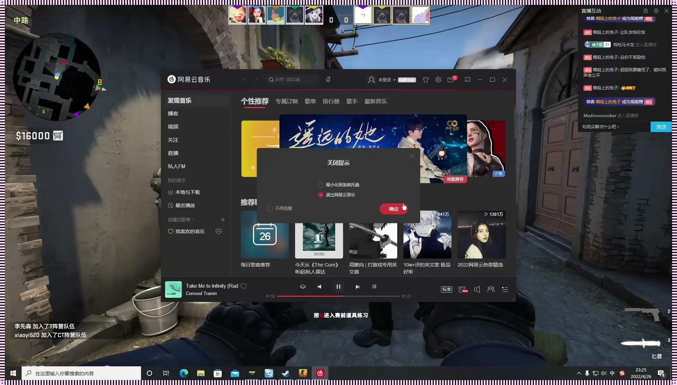
Task: Open 我喜欢的音乐 playlist
Action: (x=186, y=231)
